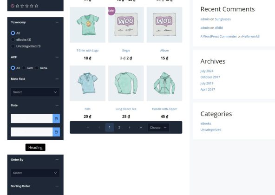Jump to last page double arrow
Viewport: 275px width, 195px height.
(140, 128)
